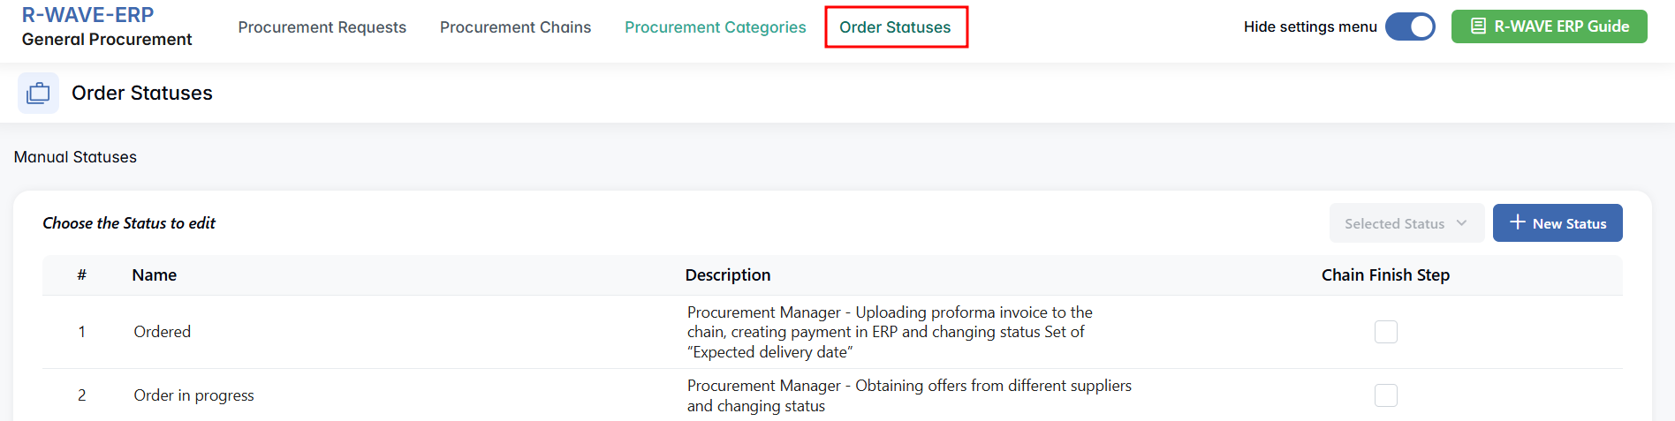The width and height of the screenshot is (1675, 421).
Task: Click the Chain Finish Step column header
Action: 1384,275
